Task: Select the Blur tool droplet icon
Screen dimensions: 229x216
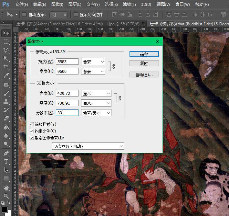Action: tap(6, 135)
